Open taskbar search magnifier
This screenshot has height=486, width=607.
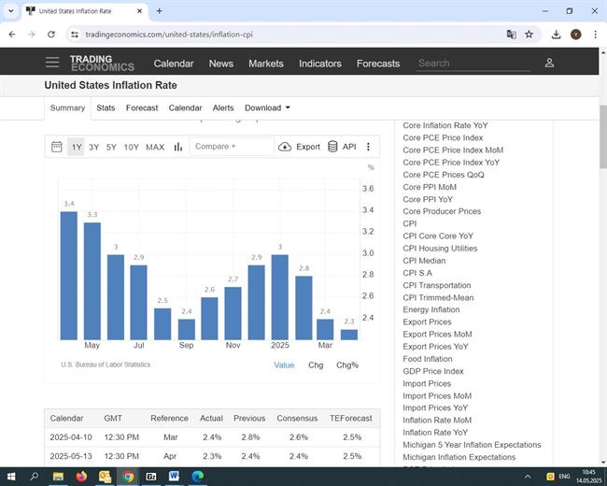click(35, 477)
